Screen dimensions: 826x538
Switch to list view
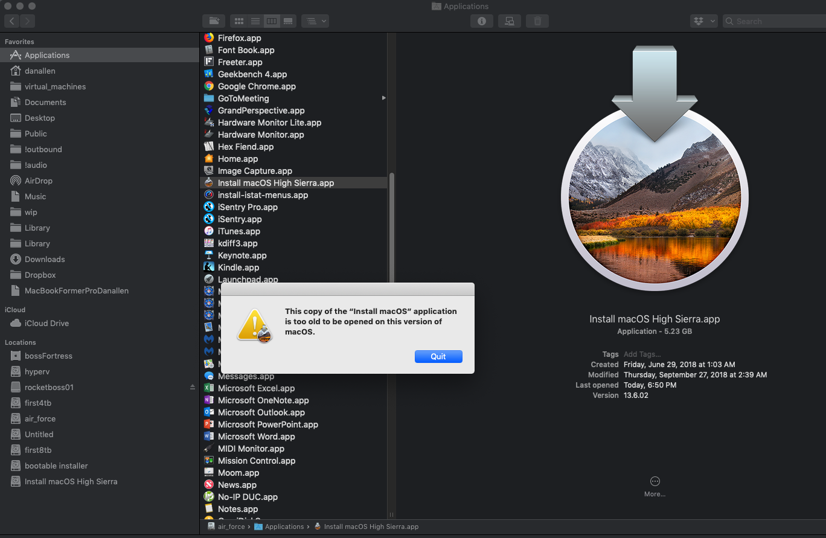pos(255,21)
